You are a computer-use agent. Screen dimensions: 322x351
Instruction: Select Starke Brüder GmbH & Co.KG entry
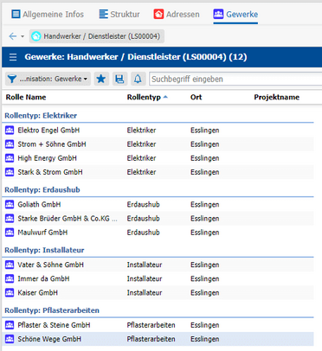click(x=68, y=219)
